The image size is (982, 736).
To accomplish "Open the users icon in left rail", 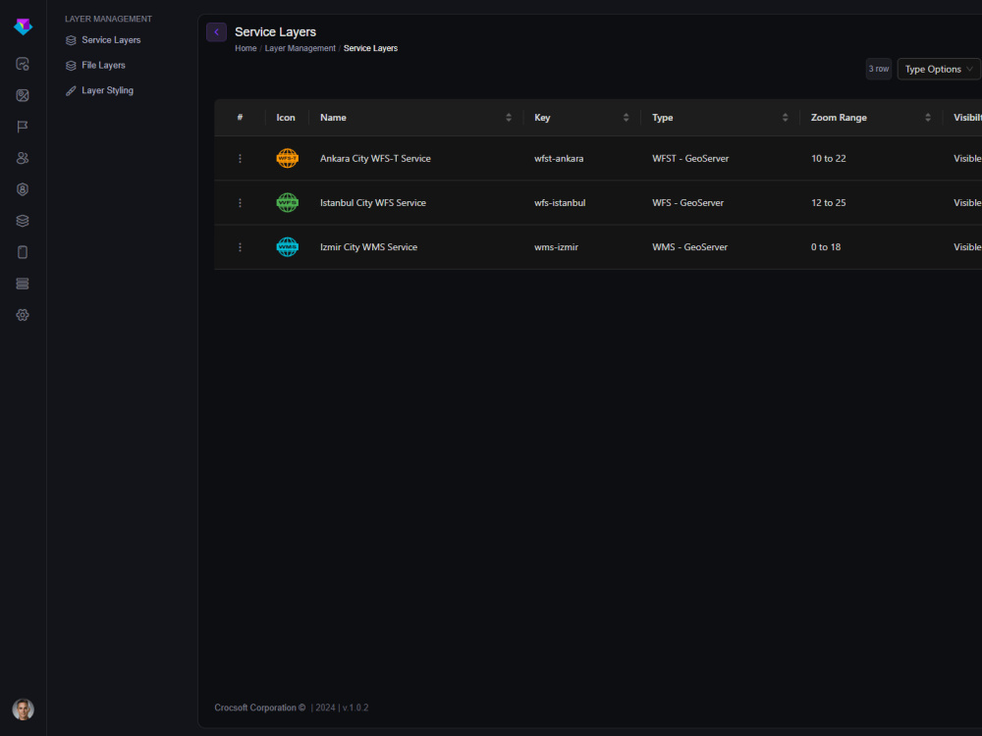I will click(x=23, y=158).
